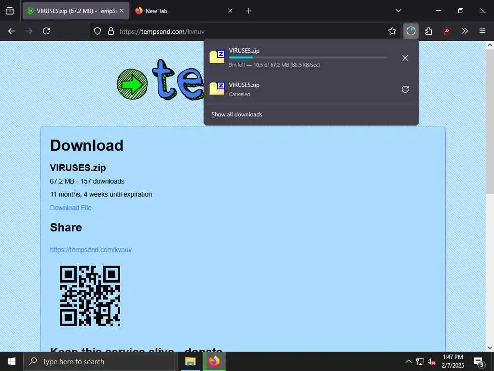Click the 'Download' heading
This screenshot has width=494, height=371.
[87, 145]
